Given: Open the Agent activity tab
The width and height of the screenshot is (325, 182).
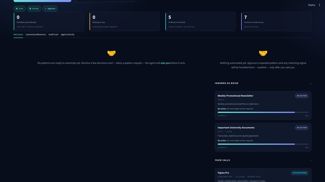Looking at the screenshot, I should [x=68, y=35].
